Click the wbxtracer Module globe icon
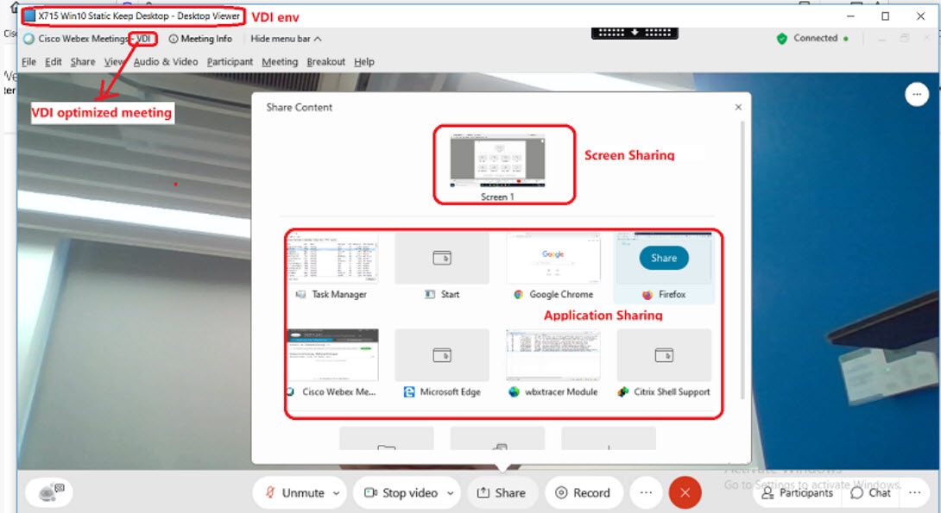Screen dimensions: 941x513 tap(514, 392)
